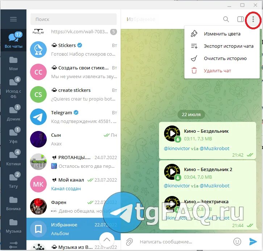Play the track Кино – Бездельник
Image resolution: width=263 pixels, height=251 pixels.
172,133
